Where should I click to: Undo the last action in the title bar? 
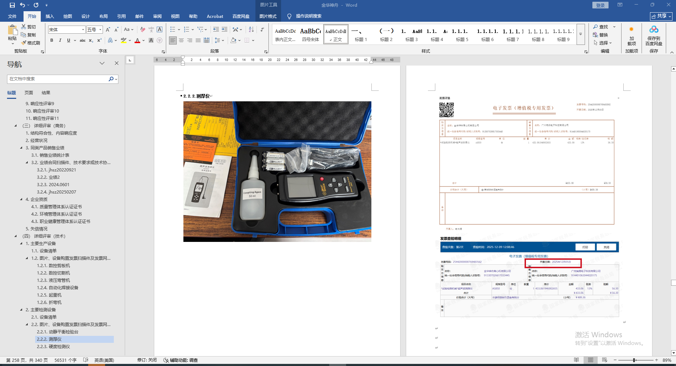[22, 5]
